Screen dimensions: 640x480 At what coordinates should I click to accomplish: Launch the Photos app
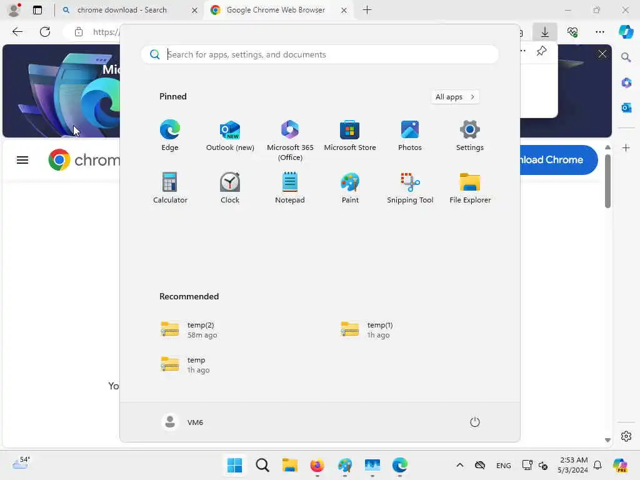(410, 136)
